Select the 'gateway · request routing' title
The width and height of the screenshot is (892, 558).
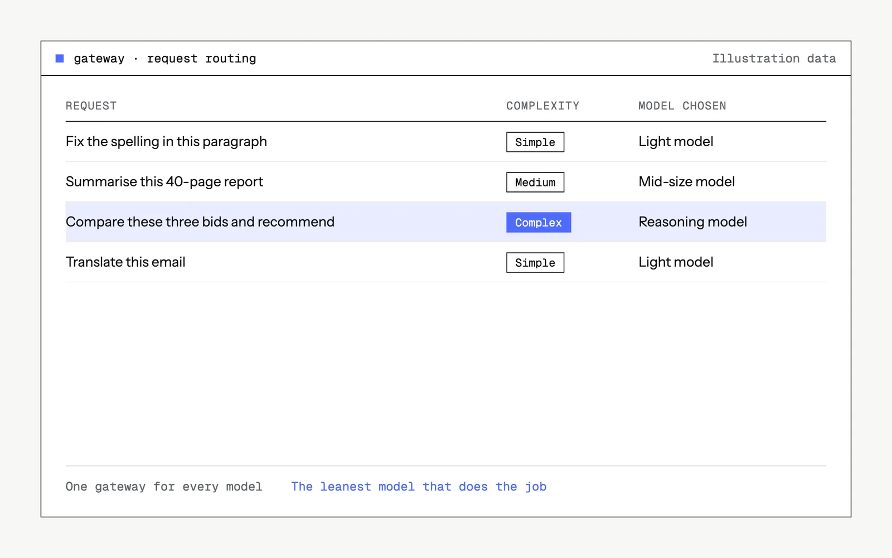(x=165, y=59)
